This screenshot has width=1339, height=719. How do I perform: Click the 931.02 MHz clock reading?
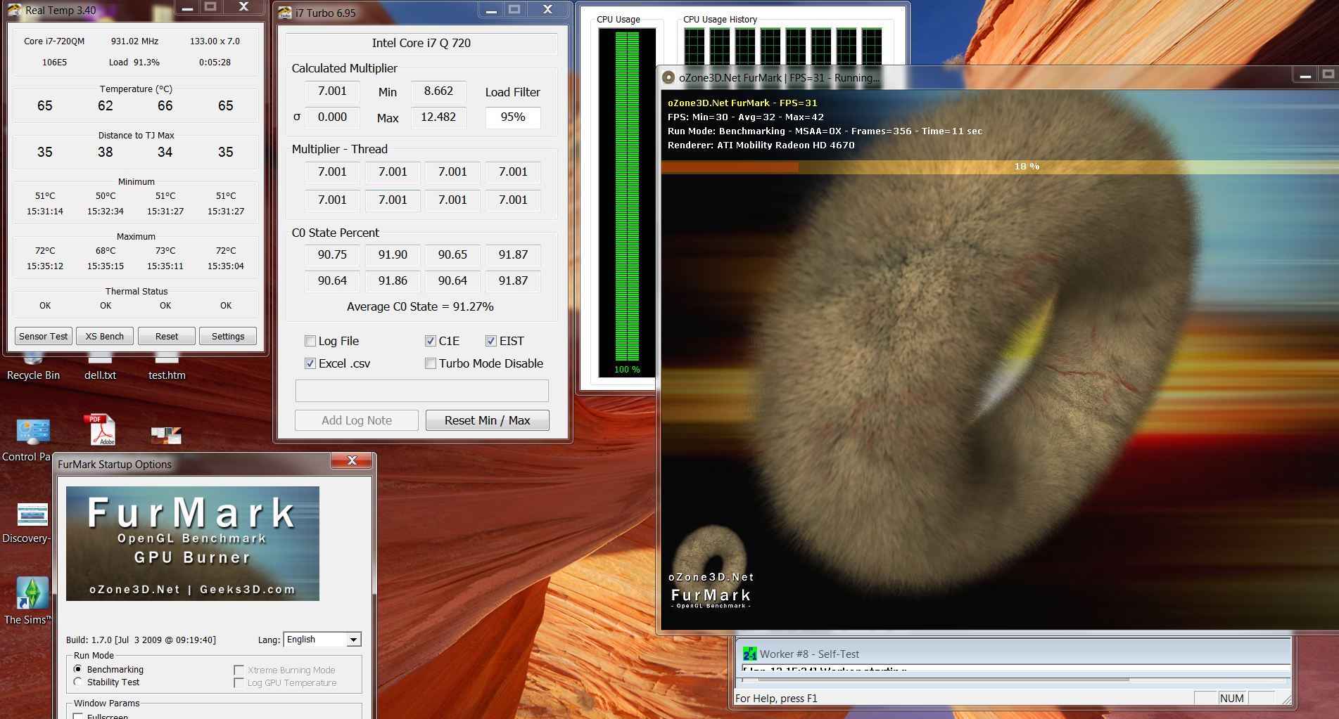click(134, 41)
